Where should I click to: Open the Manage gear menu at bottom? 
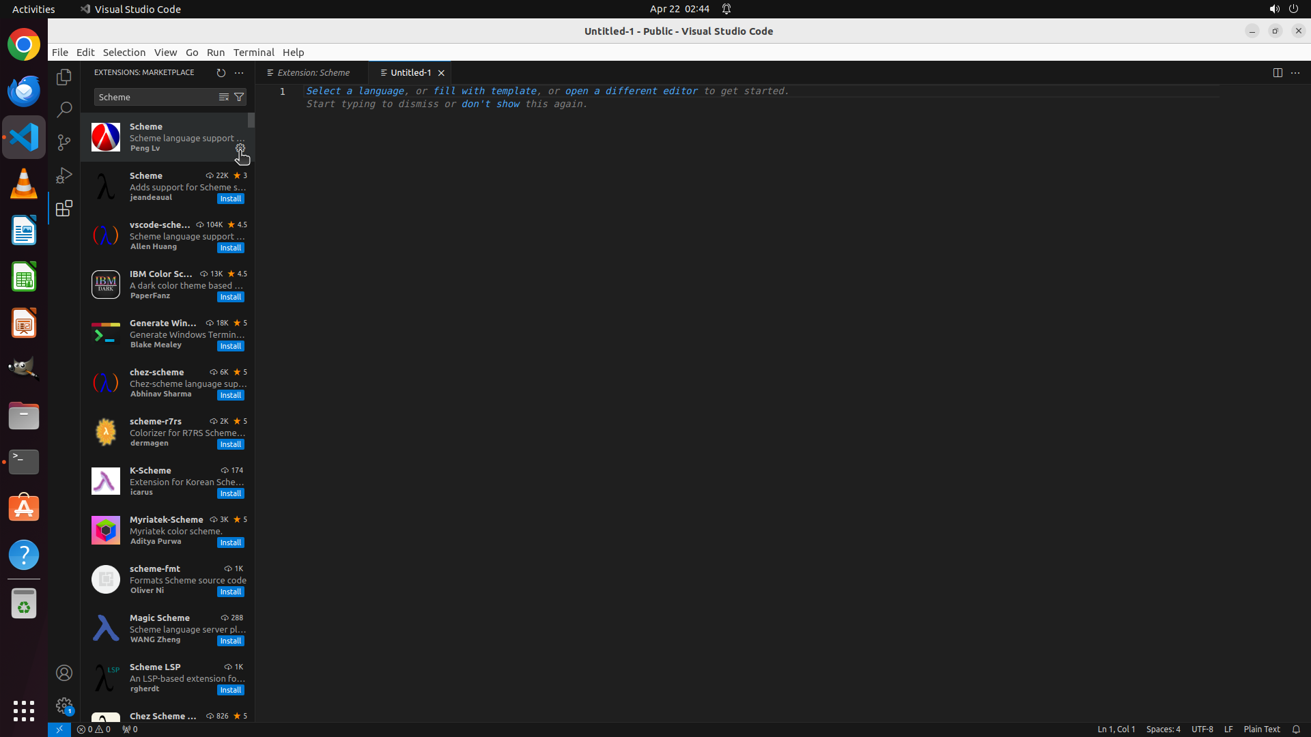tap(64, 705)
